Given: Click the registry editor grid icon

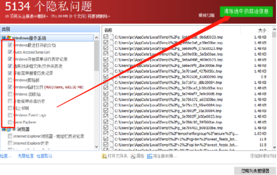Looking at the screenshot, I should point(150,156).
